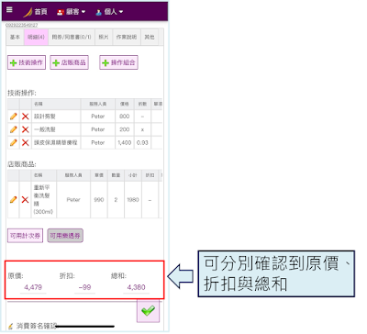Screen dimensions: 367x334
Task: Open the 顧客 customer dropdown menu
Action: 71,12
